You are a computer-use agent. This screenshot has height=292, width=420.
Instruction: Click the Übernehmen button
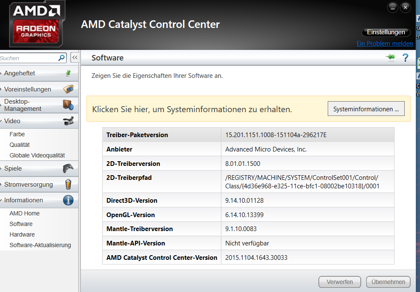coord(388,282)
